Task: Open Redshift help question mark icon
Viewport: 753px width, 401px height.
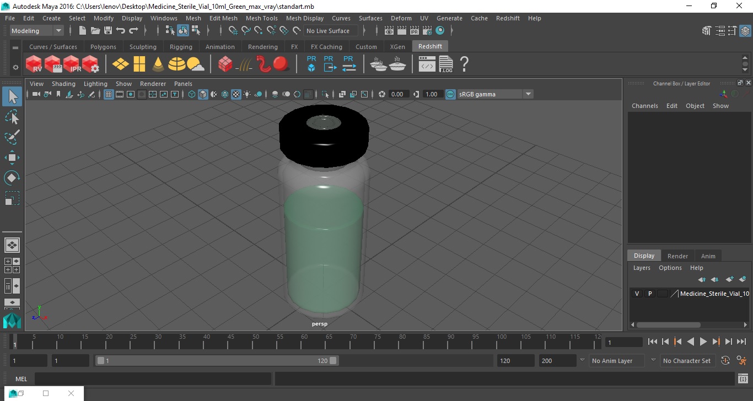Action: click(x=464, y=64)
